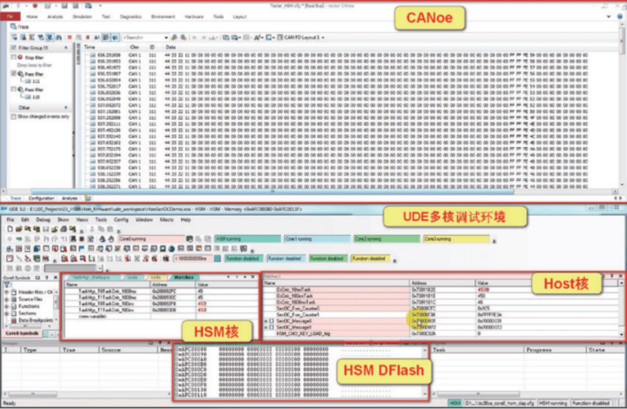Enable Show changed events only checkbox
This screenshot has height=409, width=627.
coord(14,116)
